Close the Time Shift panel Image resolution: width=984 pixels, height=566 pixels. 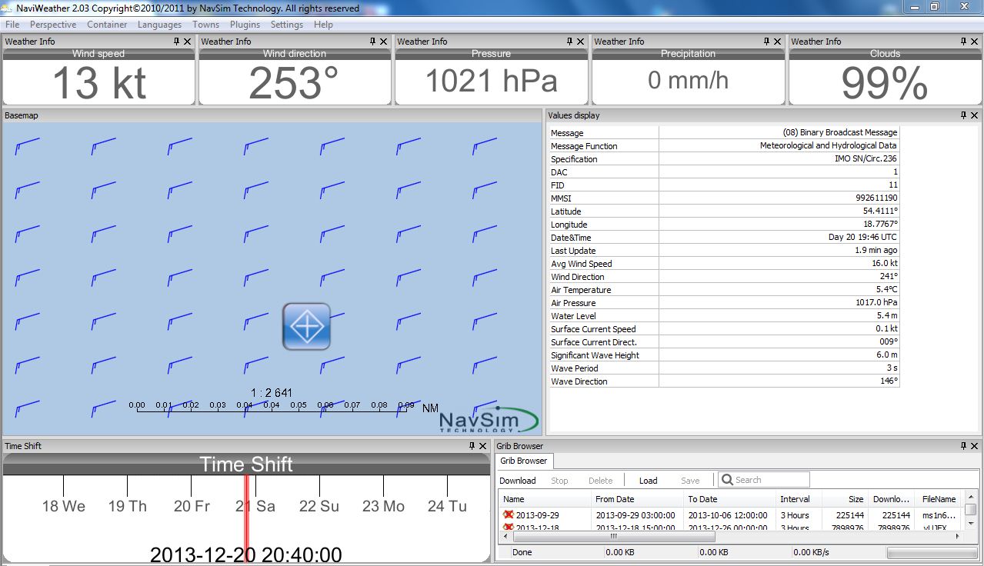pyautogui.click(x=482, y=446)
